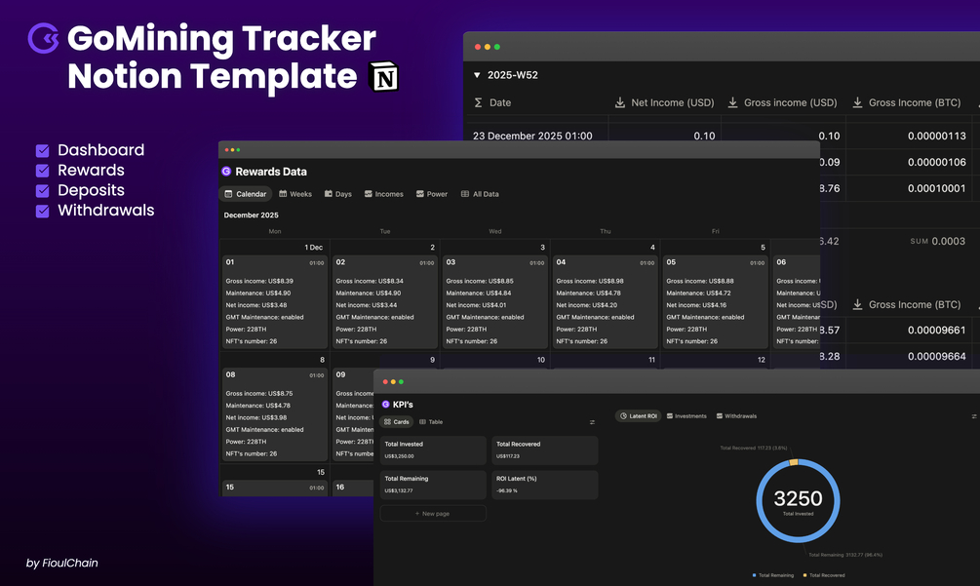Click the Net Income (USD) column icon
This screenshot has width=980, height=586.
(x=620, y=102)
